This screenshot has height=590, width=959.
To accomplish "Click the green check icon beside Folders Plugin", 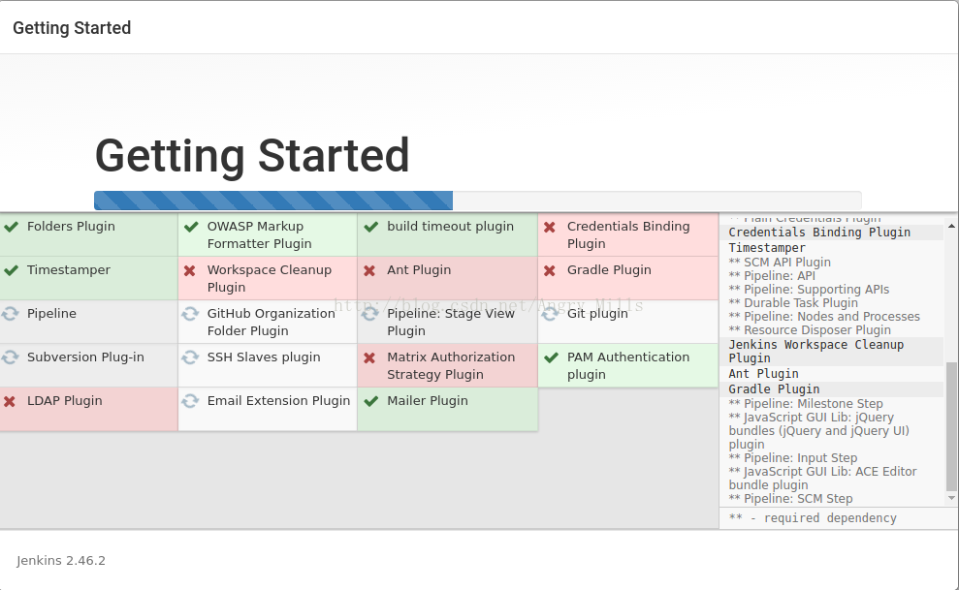I will pos(11,227).
